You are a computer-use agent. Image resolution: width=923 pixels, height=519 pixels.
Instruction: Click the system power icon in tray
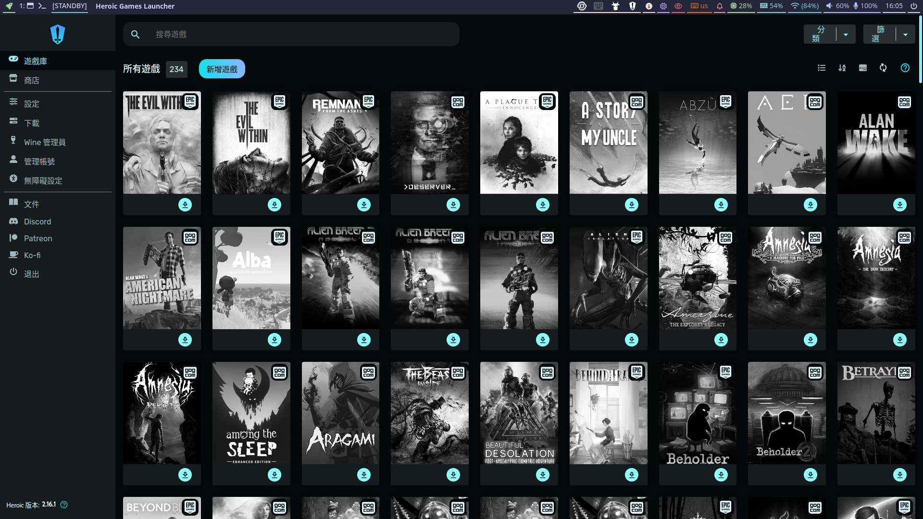913,6
